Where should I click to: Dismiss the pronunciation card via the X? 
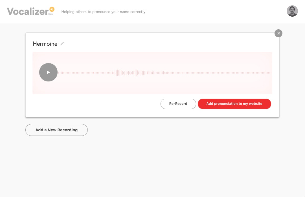(278, 33)
